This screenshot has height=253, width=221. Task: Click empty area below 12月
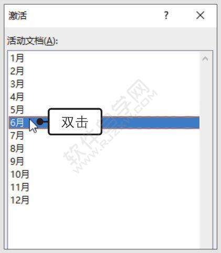coord(104,228)
